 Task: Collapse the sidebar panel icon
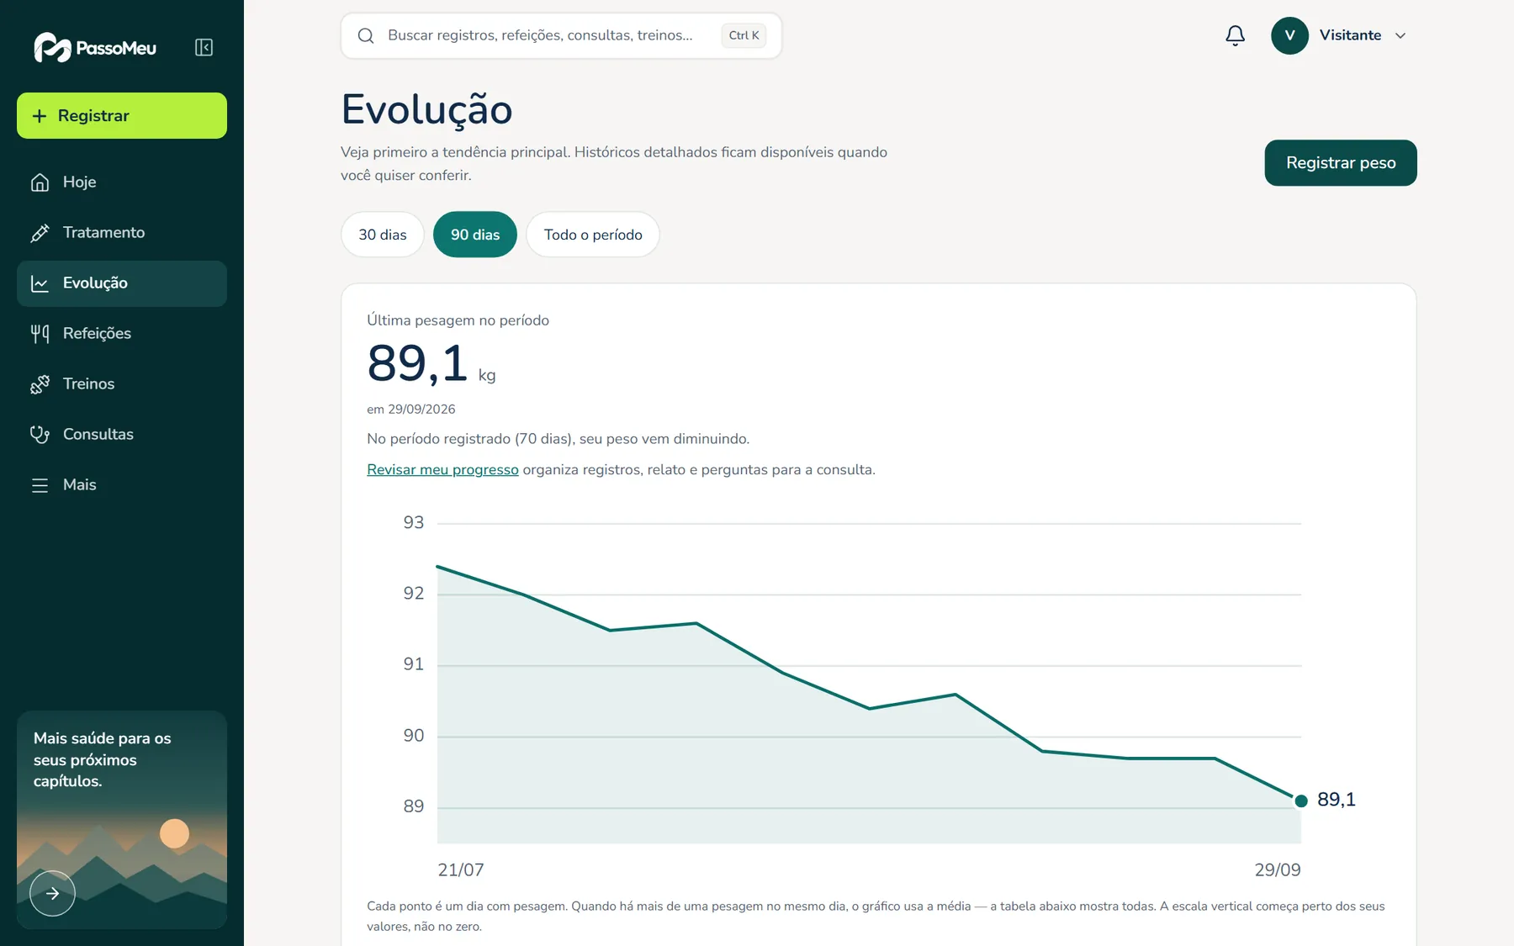click(204, 47)
